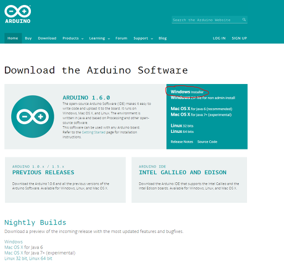Expand the Learning dropdown menu
This screenshot has width=284, height=262.
click(99, 38)
